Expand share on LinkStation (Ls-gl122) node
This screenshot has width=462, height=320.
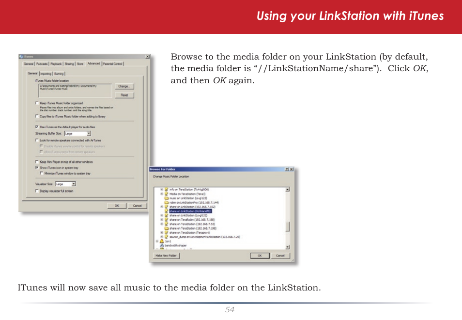point(161,215)
